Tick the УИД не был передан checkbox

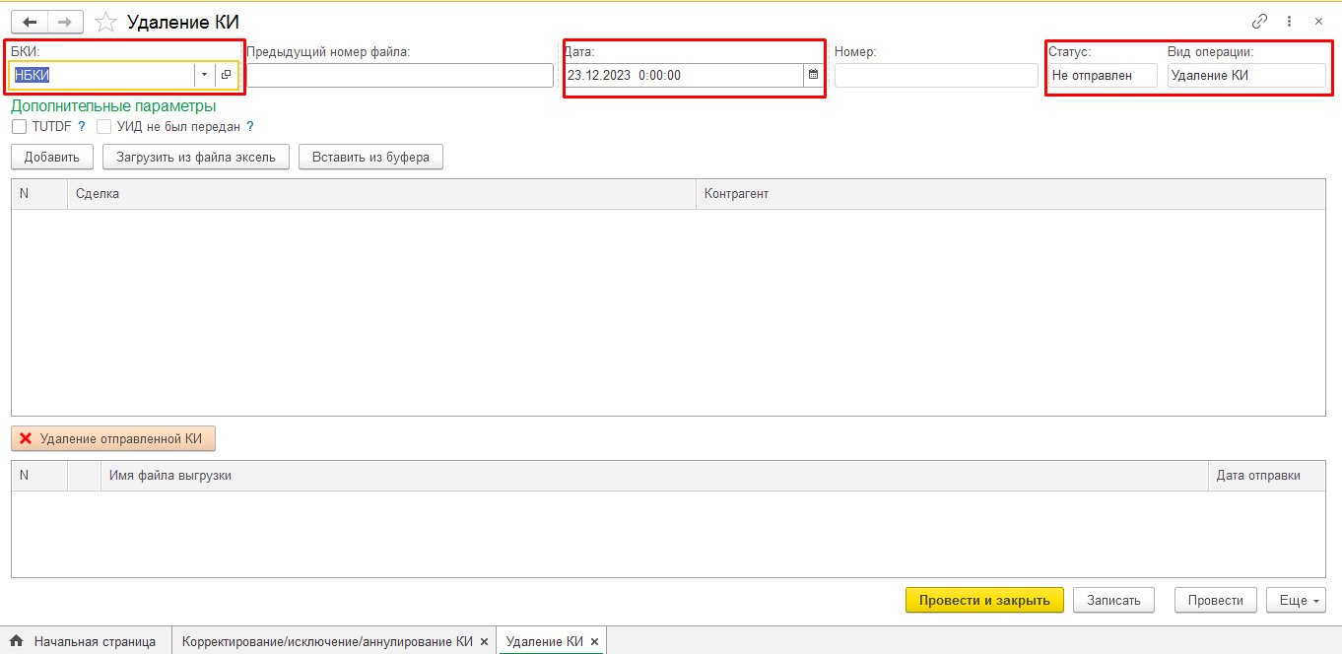click(103, 126)
